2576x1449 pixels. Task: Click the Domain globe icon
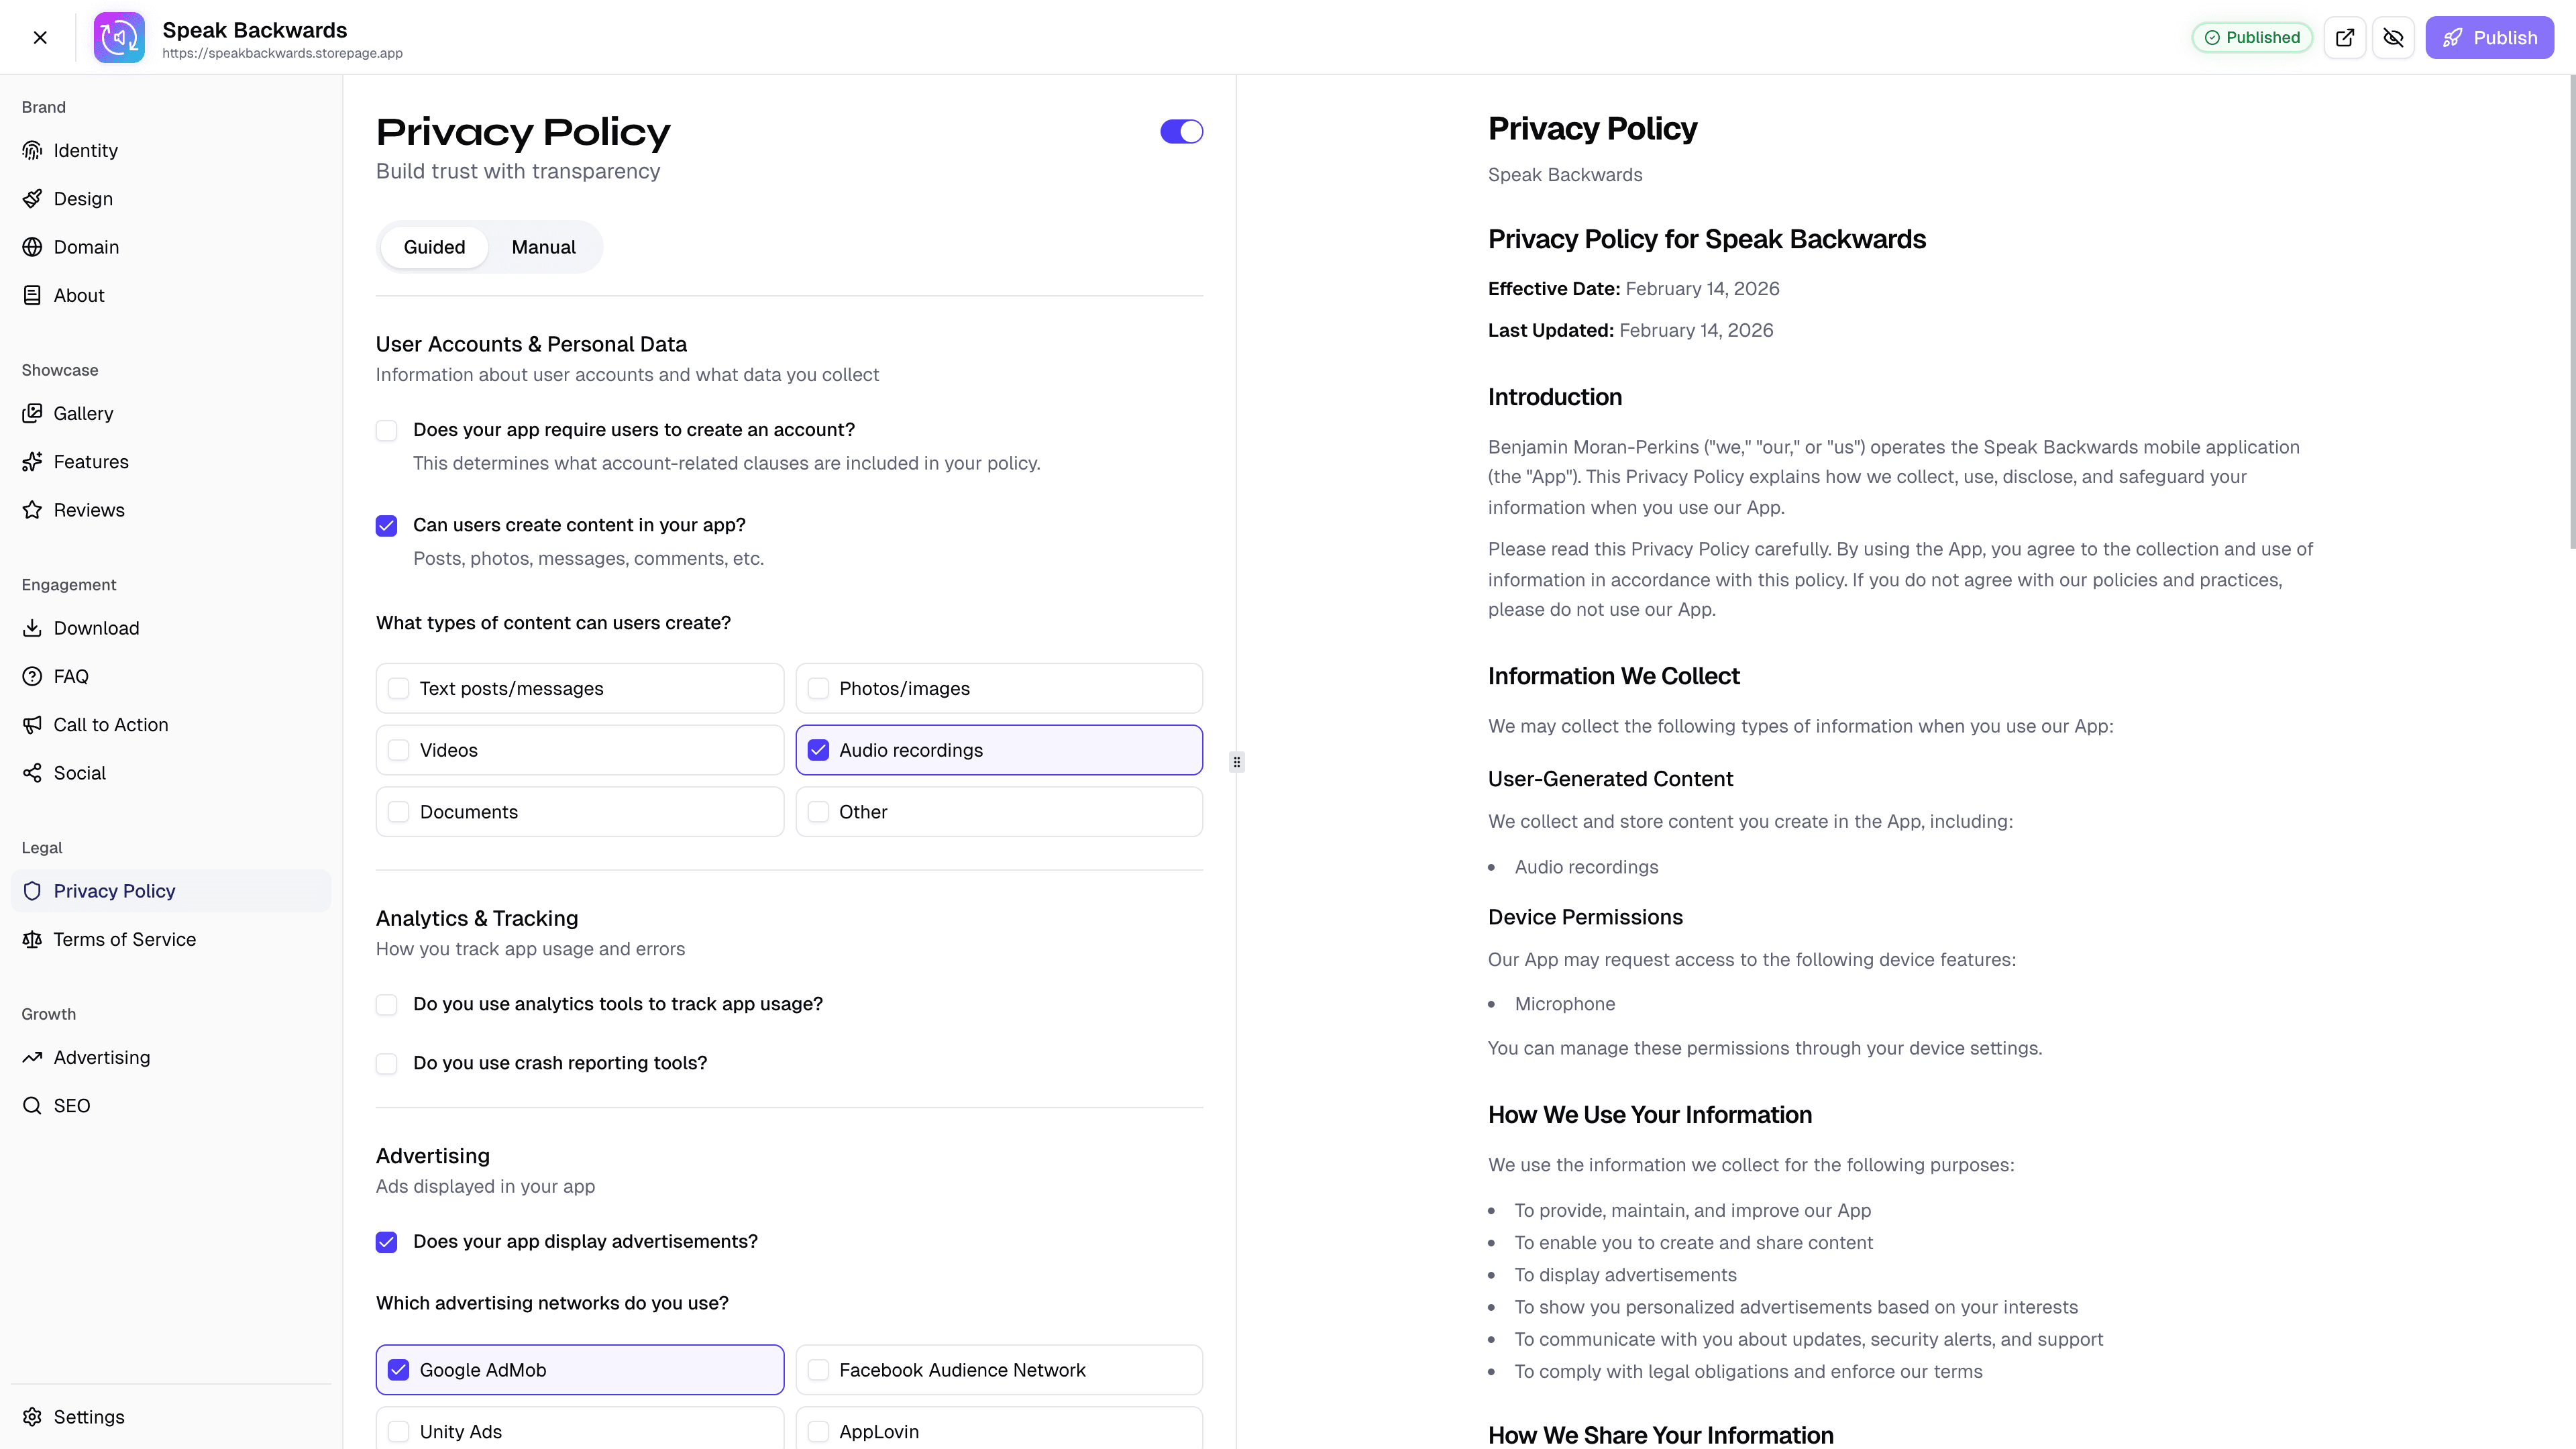(x=32, y=247)
